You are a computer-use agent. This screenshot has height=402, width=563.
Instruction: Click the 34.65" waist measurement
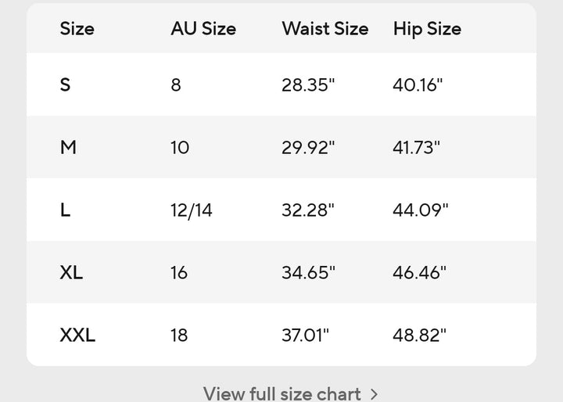[x=308, y=272]
